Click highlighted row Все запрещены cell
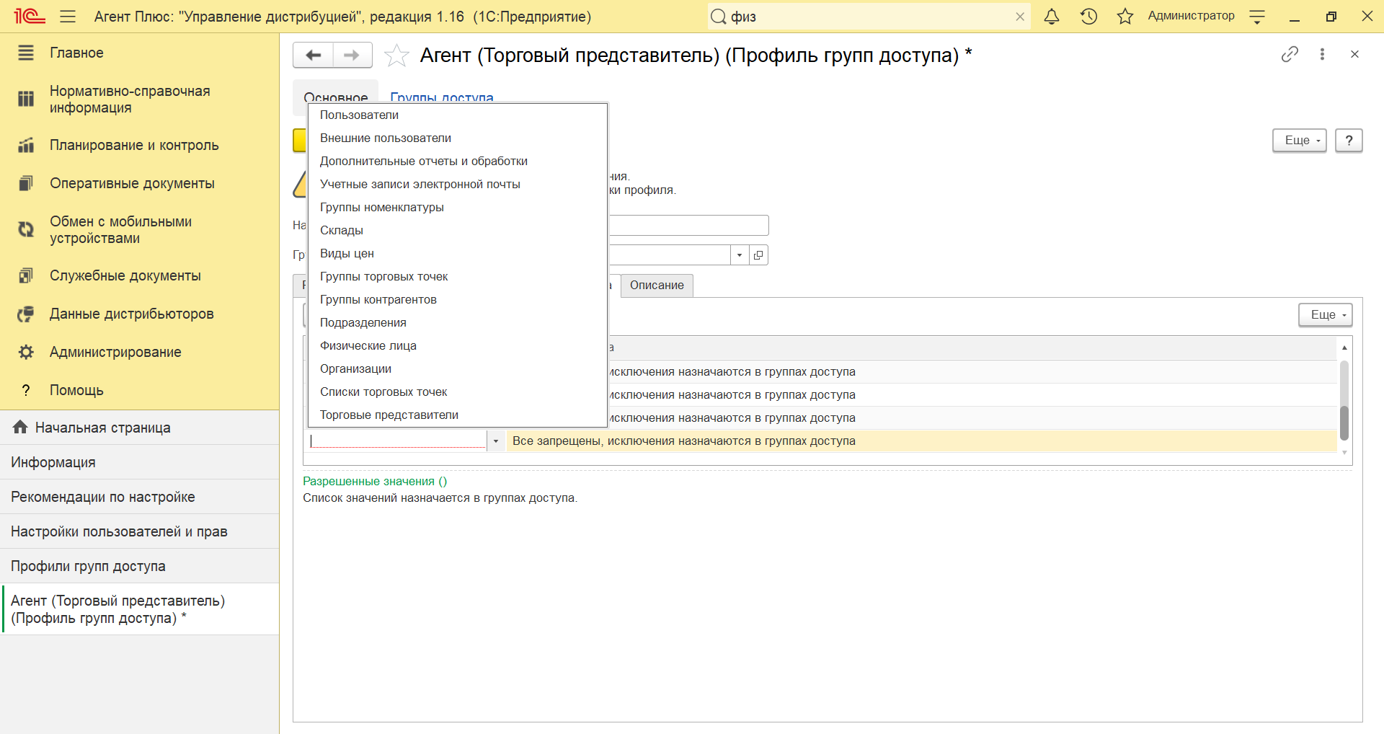 (x=922, y=441)
